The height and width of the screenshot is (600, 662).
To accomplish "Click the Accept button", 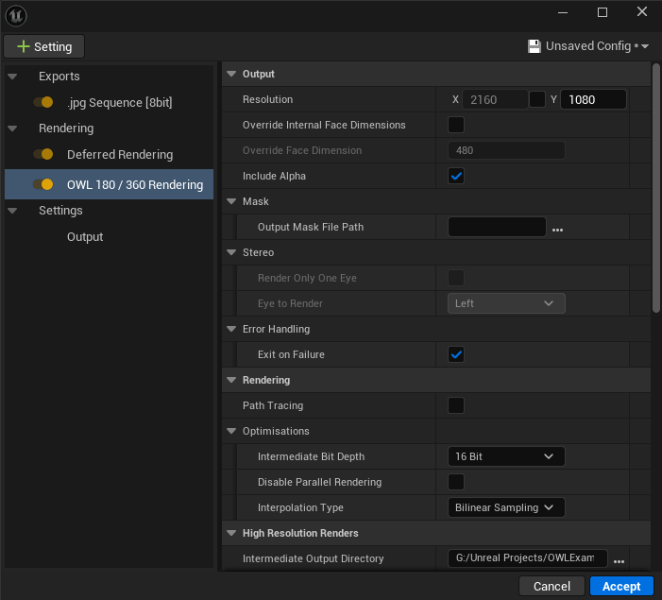I will point(620,586).
